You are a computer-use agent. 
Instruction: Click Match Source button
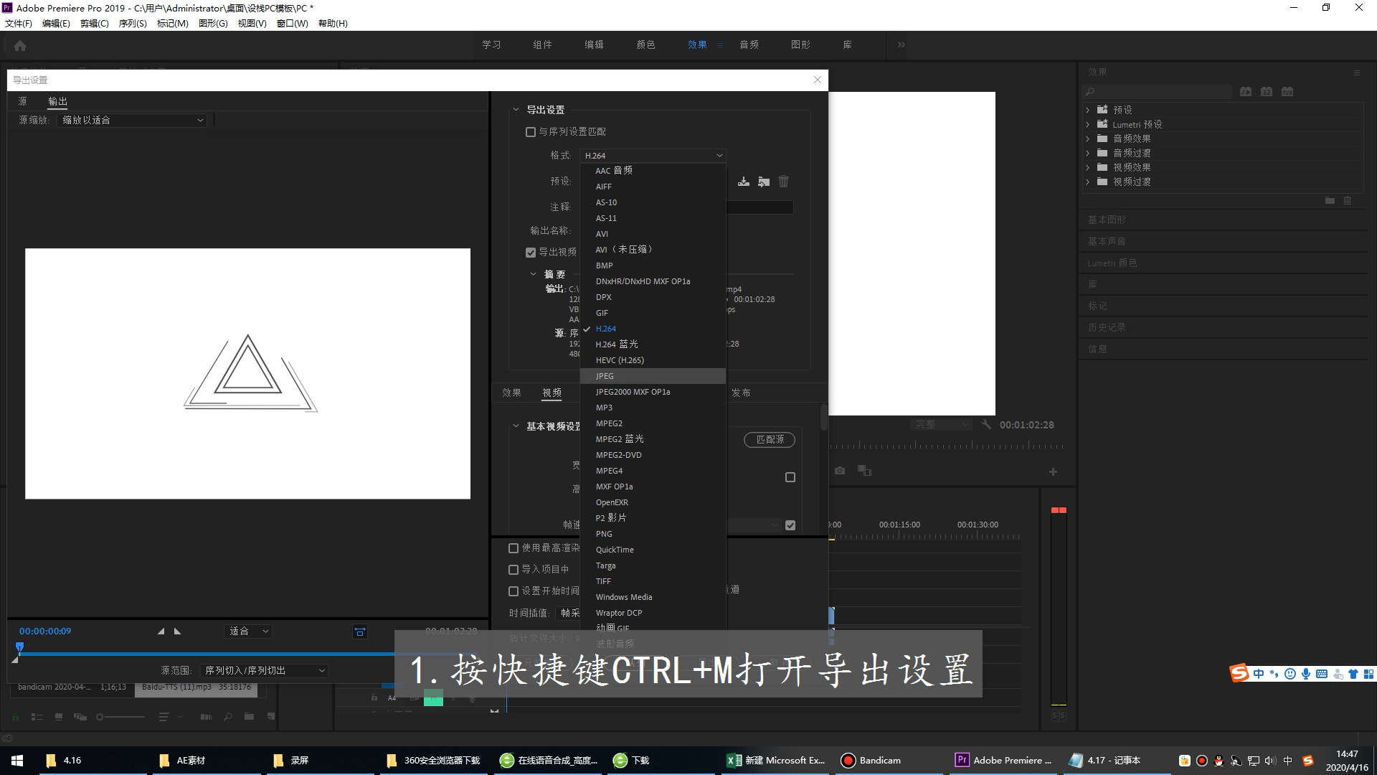[770, 439]
